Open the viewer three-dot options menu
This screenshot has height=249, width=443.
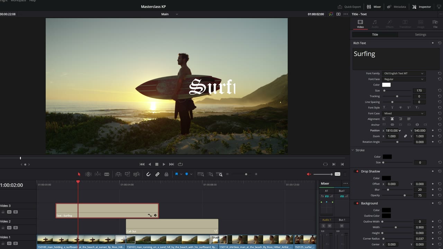pyautogui.click(x=345, y=14)
